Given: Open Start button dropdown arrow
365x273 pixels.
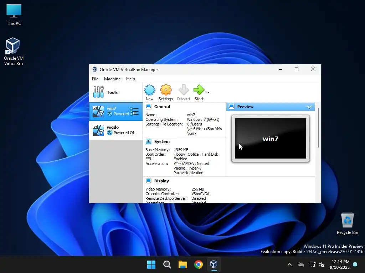Looking at the screenshot, I should [208, 92].
